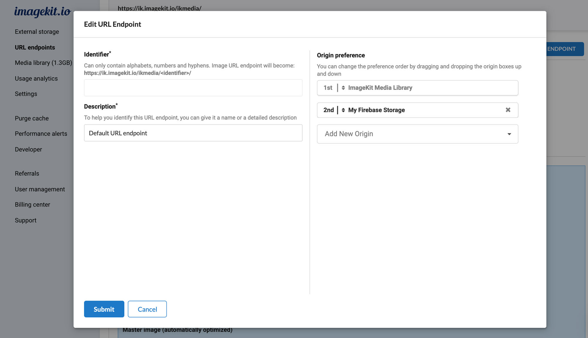Expand the Add New Origin dropdown arrow
The height and width of the screenshot is (338, 588).
click(x=509, y=134)
